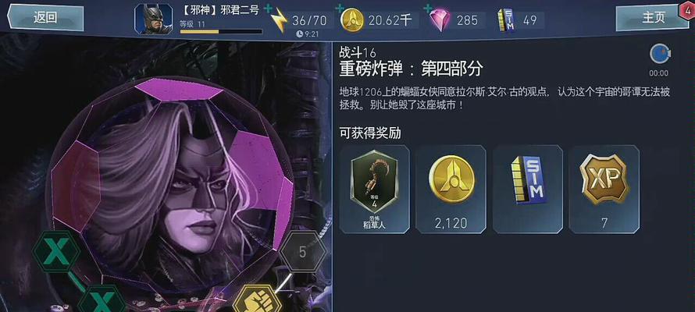Open the Batman player avatar profile
This screenshot has height=312, width=695.
[153, 19]
